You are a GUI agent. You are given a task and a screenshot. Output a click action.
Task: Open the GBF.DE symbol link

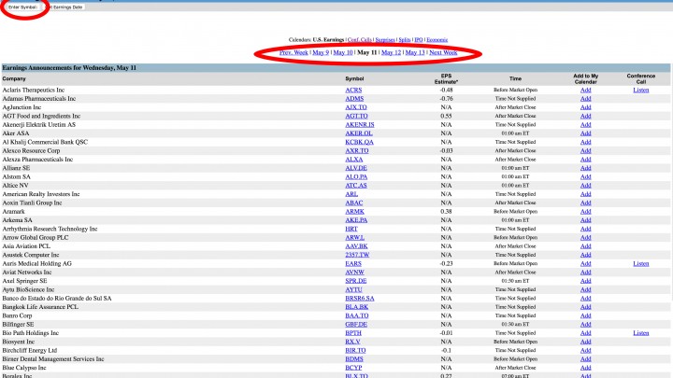pyautogui.click(x=356, y=325)
